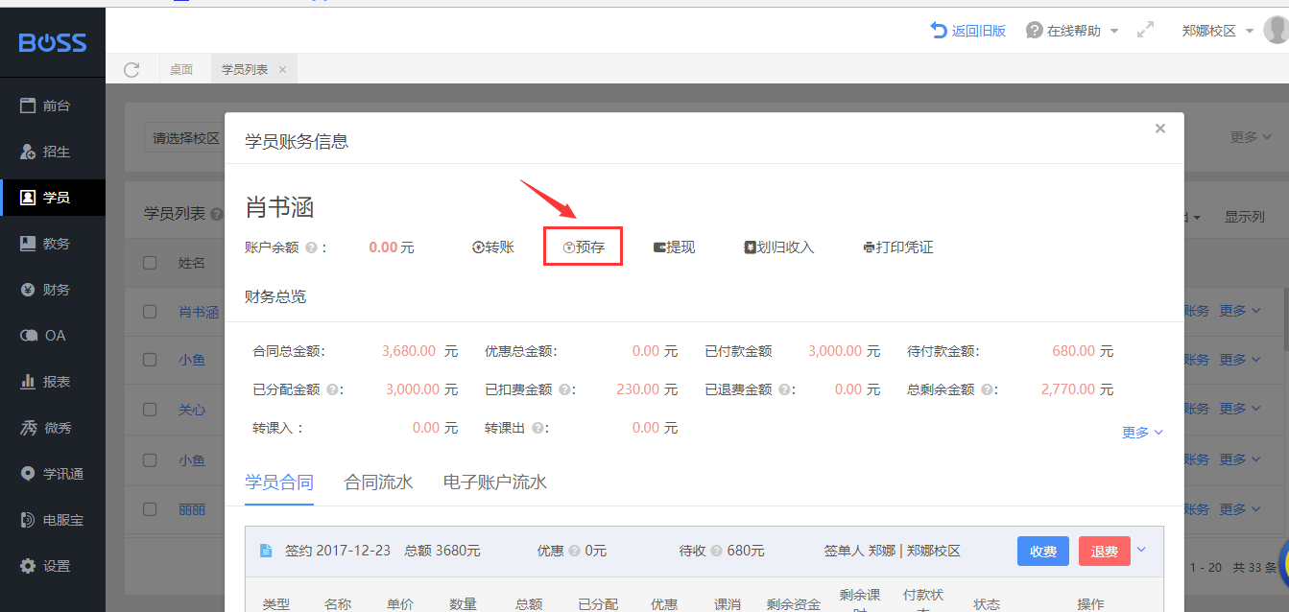The width and height of the screenshot is (1289, 612).
Task: Click the user avatar in the header
Action: (1277, 31)
